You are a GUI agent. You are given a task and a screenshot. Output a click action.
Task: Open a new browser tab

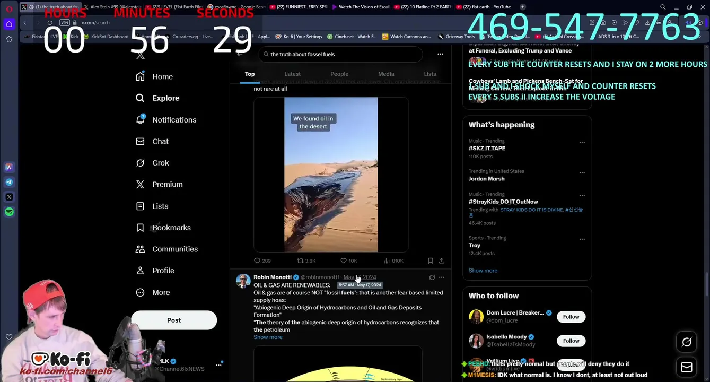coord(523,7)
